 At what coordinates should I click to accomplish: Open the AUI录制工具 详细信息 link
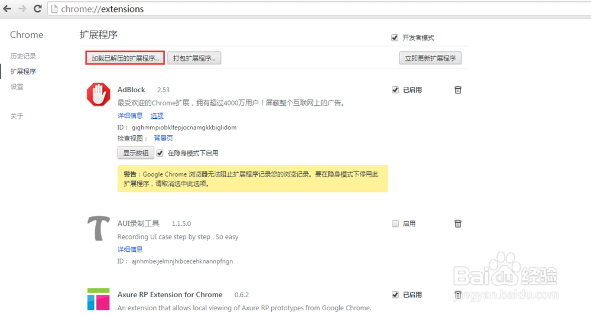(130, 249)
